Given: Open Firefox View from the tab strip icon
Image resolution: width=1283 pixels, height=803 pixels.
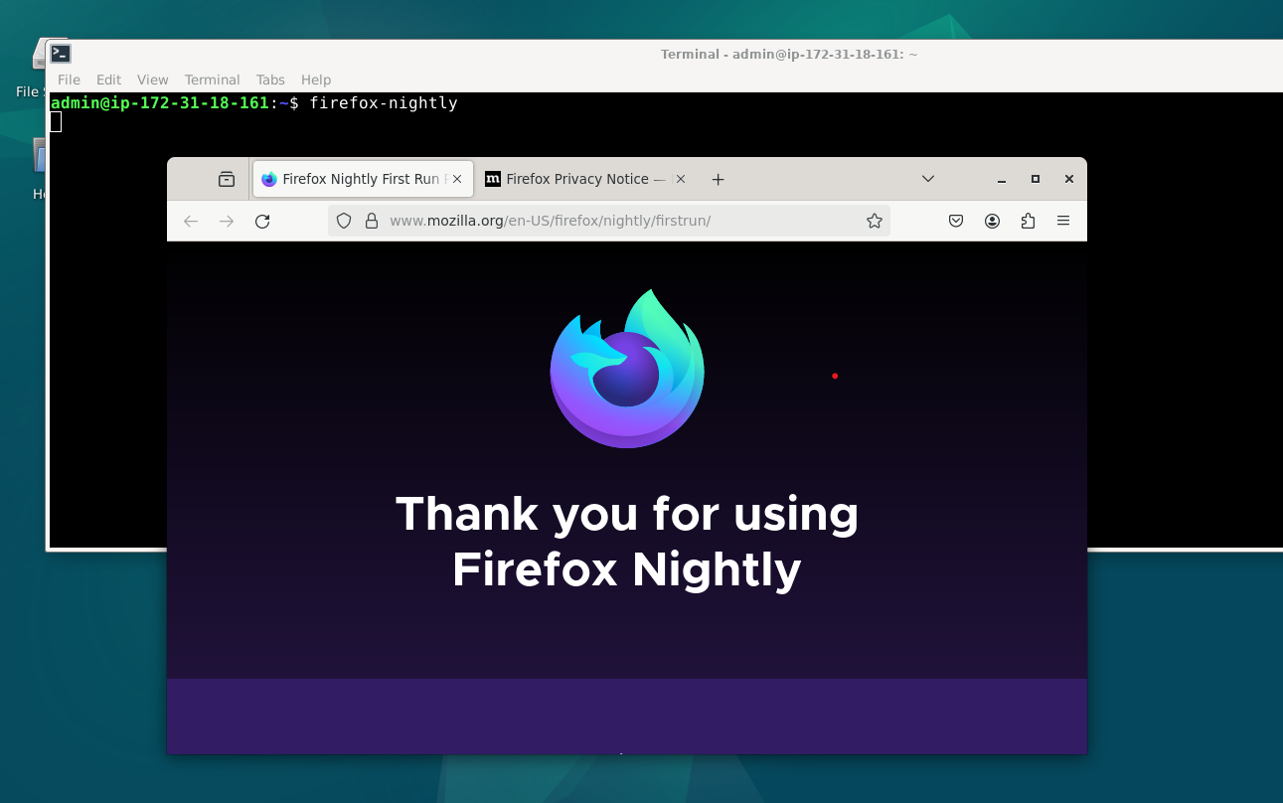Looking at the screenshot, I should pos(227,179).
